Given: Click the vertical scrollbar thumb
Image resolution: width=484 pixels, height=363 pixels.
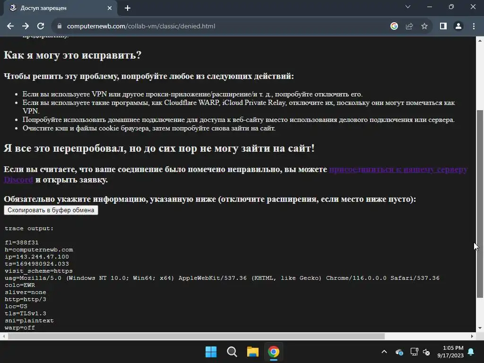Looking at the screenshot, I should pos(480,204).
